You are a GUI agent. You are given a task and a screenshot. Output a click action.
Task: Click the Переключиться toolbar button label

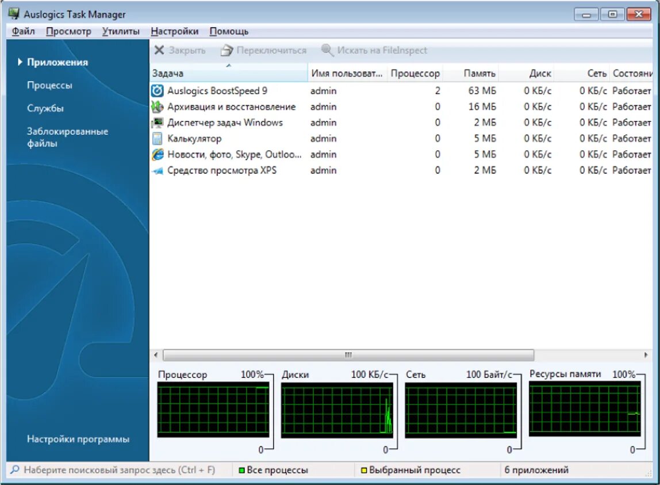point(271,50)
